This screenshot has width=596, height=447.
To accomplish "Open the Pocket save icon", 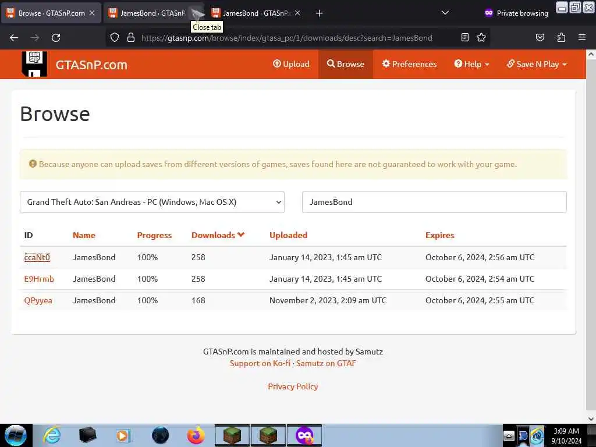I will coord(540,38).
